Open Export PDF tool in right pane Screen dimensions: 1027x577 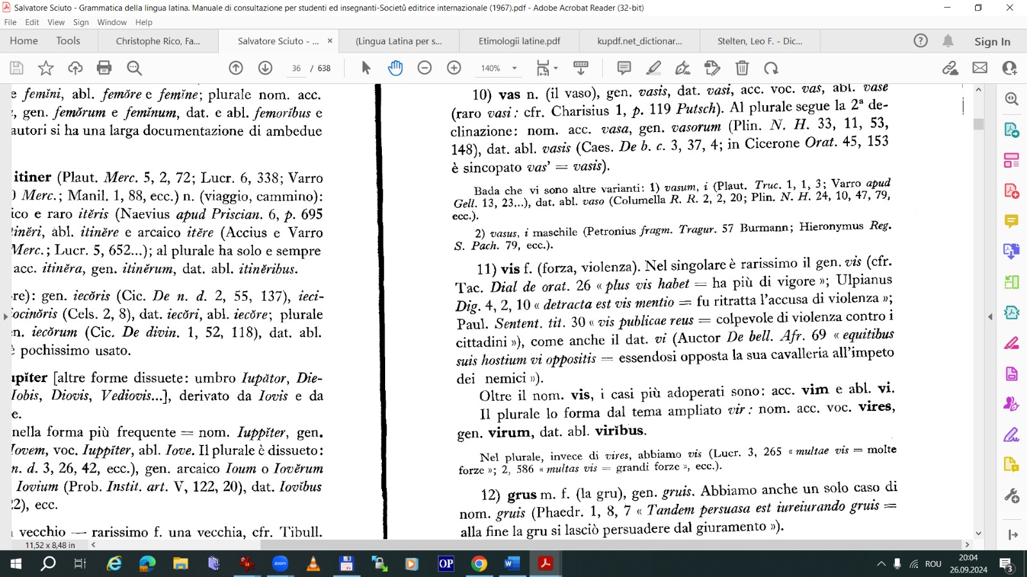tap(1012, 130)
